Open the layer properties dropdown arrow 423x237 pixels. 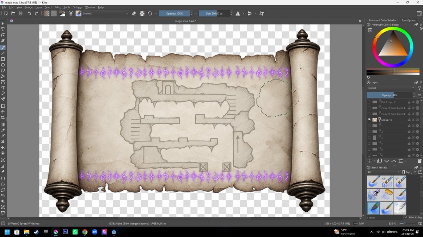pos(405,161)
